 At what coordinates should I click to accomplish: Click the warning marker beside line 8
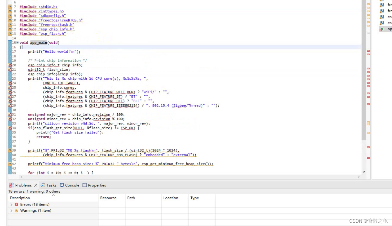click(10, 11)
